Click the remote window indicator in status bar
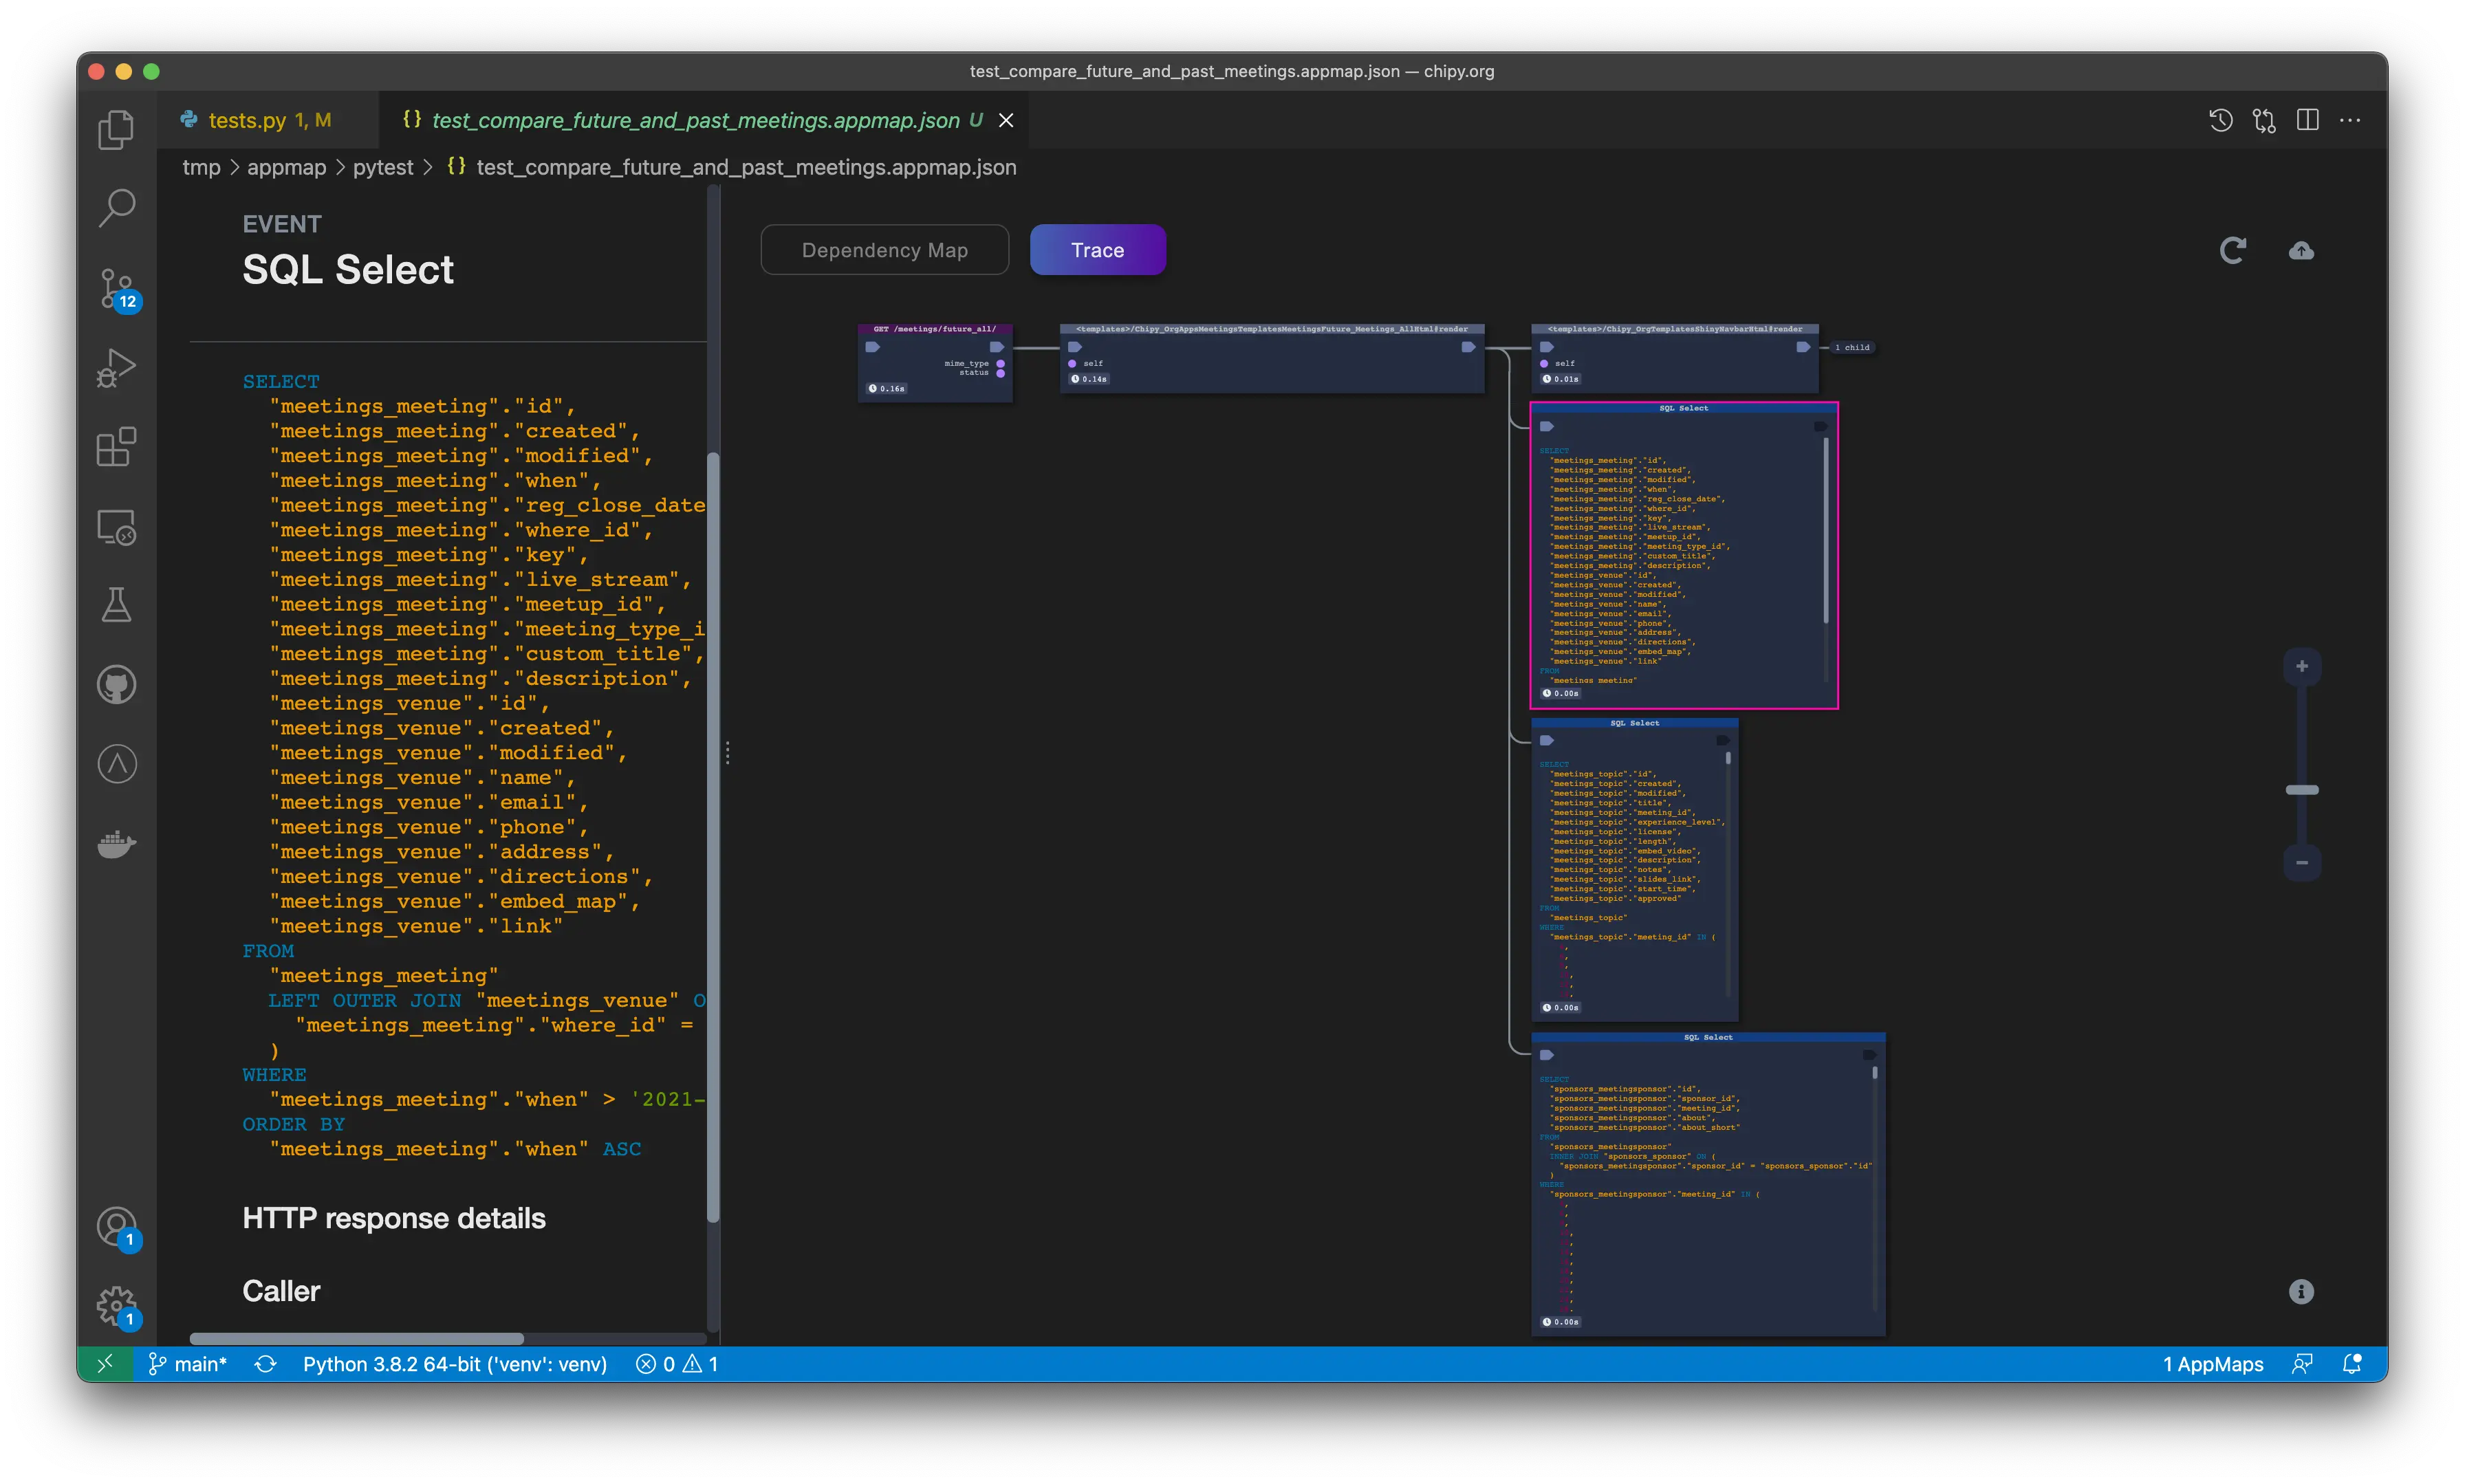Viewport: 2465px width, 1484px height. [x=105, y=1364]
